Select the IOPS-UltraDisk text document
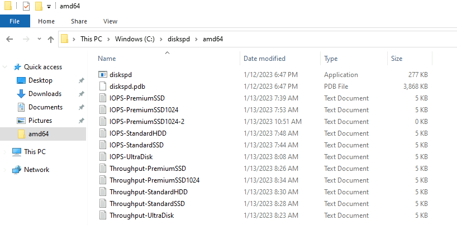457x225 pixels. tap(131, 157)
